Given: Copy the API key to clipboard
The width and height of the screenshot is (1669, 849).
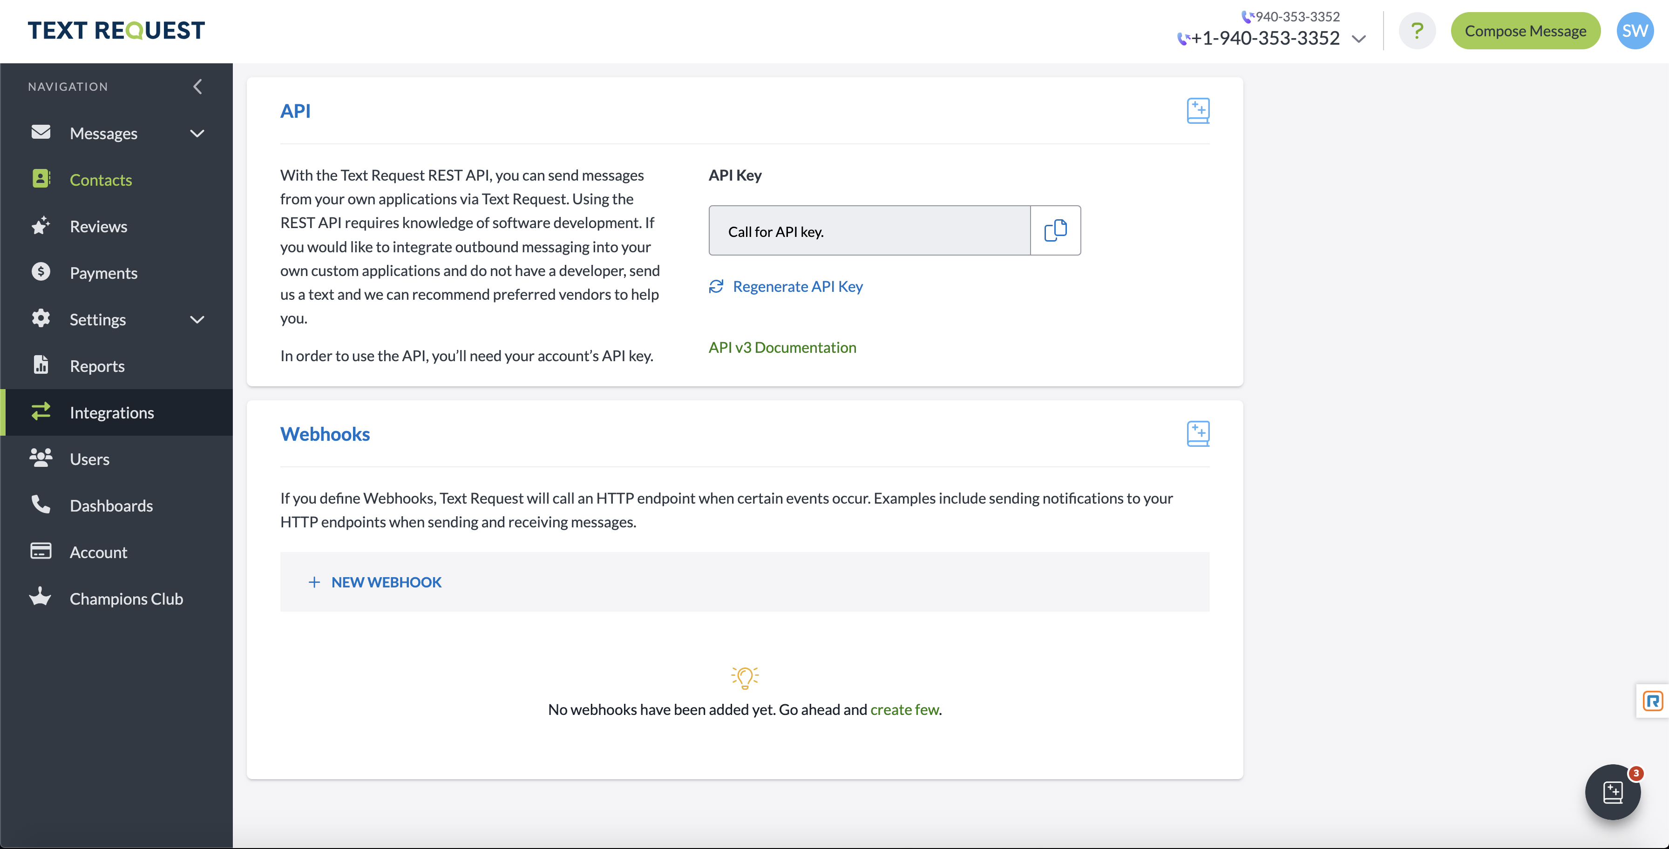Looking at the screenshot, I should (x=1055, y=231).
